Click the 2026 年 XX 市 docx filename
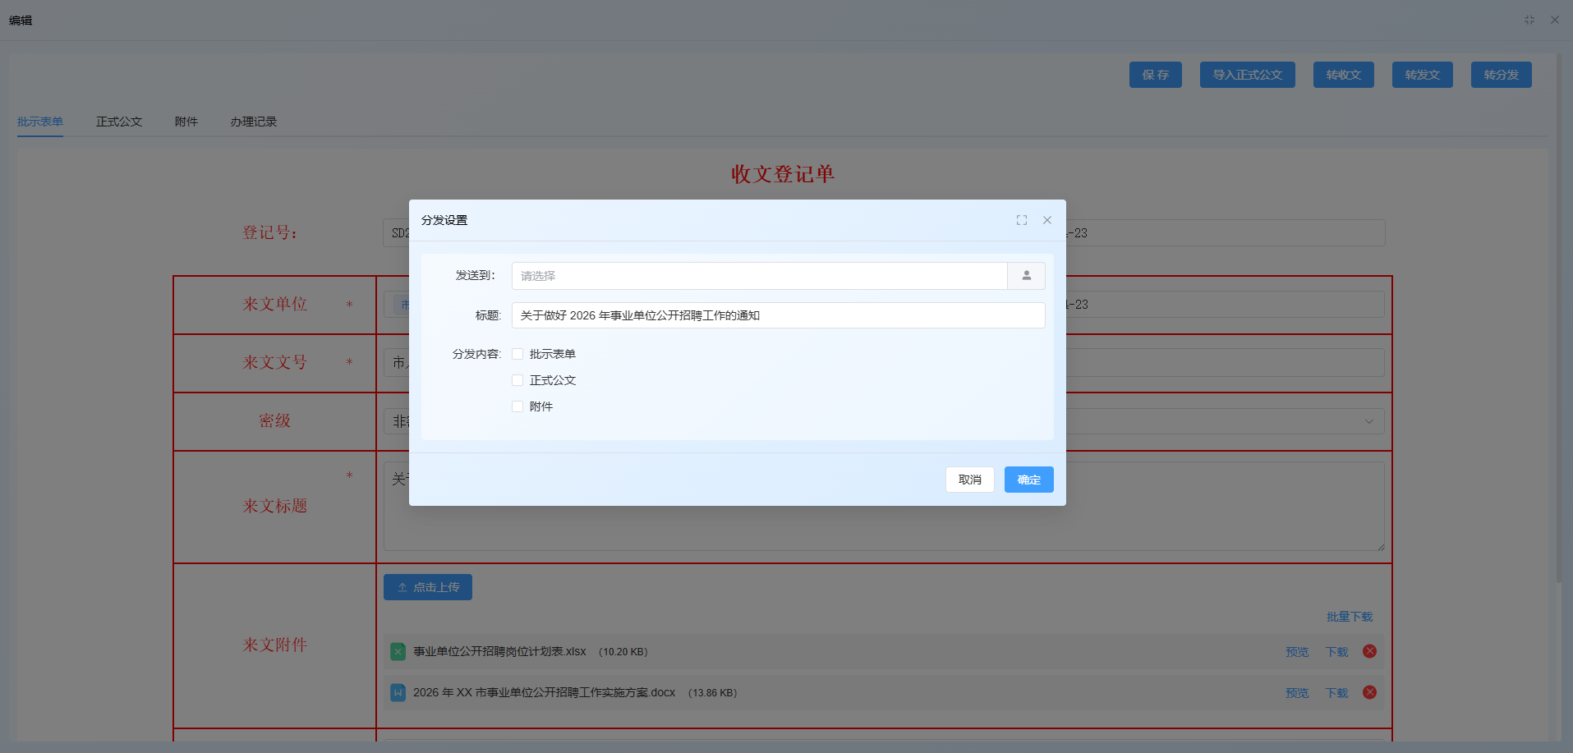 coord(544,692)
